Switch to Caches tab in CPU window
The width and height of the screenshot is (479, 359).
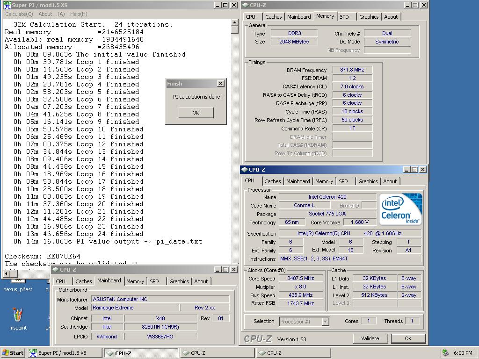click(273, 181)
